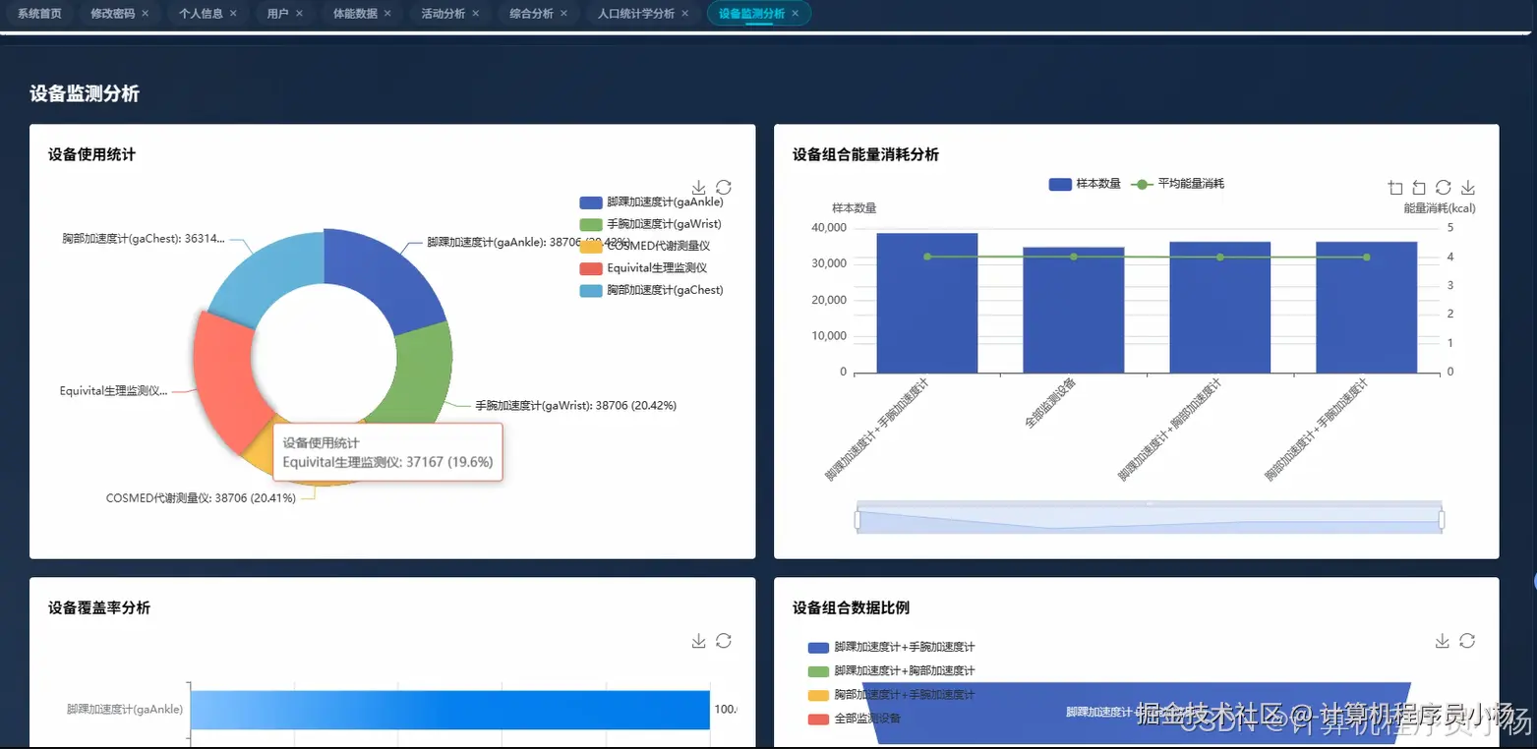Close the 活动分析 tab
The width and height of the screenshot is (1537, 749).
click(476, 14)
